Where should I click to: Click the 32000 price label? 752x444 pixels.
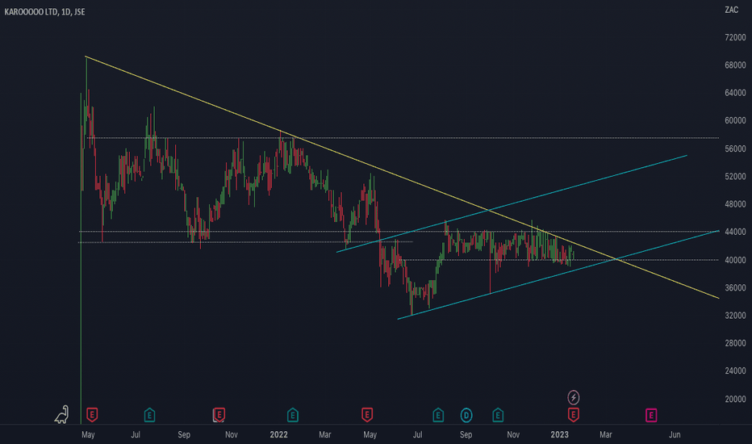point(735,316)
